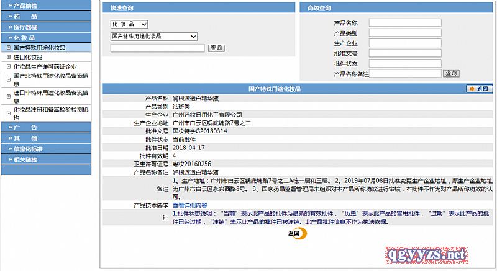
Task: Click the 生产企业 input field
Action: [409, 43]
